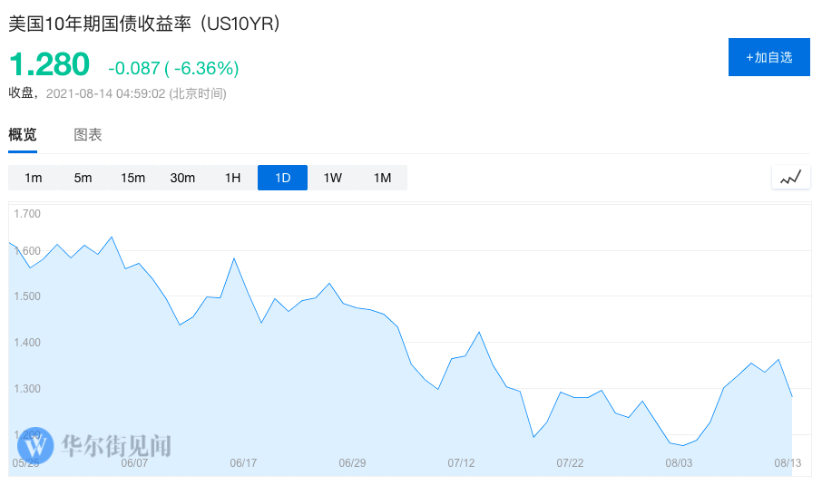Image resolution: width=822 pixels, height=485 pixels.
Task: Click the 1.280 current yield value
Action: (49, 65)
